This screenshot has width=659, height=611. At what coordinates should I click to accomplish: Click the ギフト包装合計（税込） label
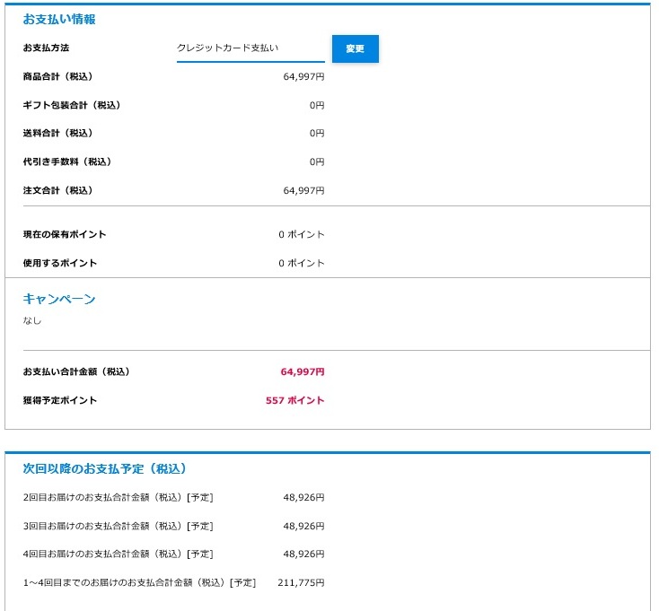click(72, 105)
